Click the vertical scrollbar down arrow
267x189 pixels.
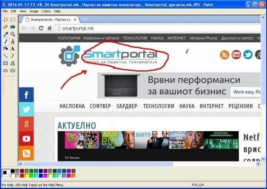pos(263,159)
